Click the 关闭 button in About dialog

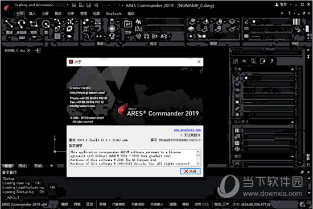pyautogui.click(x=190, y=171)
